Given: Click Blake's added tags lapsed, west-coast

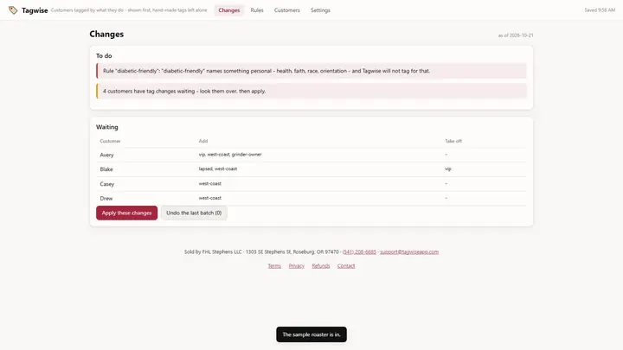Looking at the screenshot, I should click(x=218, y=169).
